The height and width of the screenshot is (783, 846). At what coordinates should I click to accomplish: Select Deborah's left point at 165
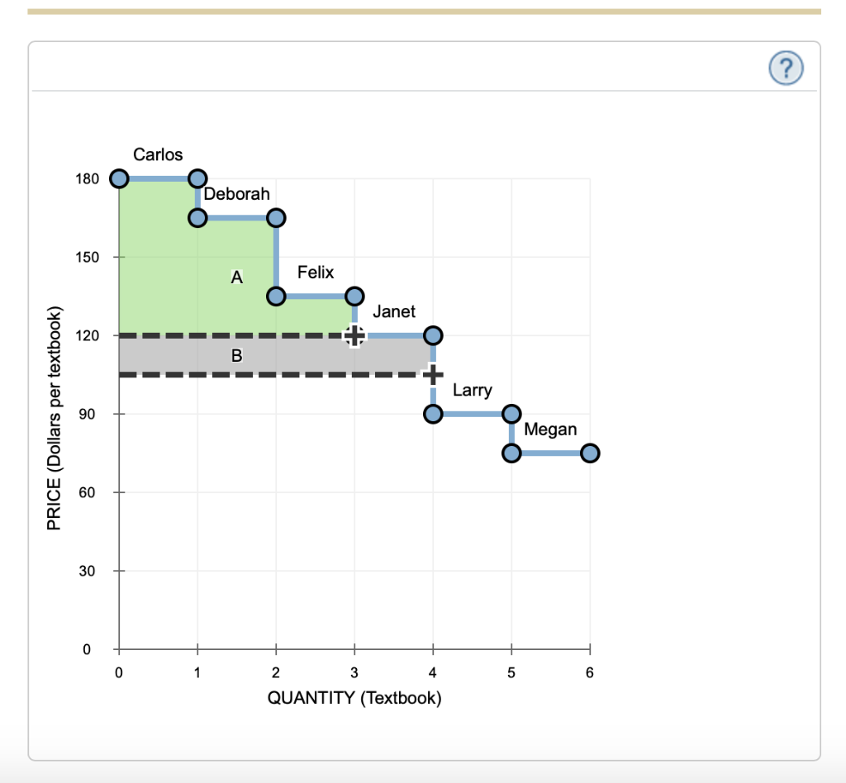tap(197, 217)
